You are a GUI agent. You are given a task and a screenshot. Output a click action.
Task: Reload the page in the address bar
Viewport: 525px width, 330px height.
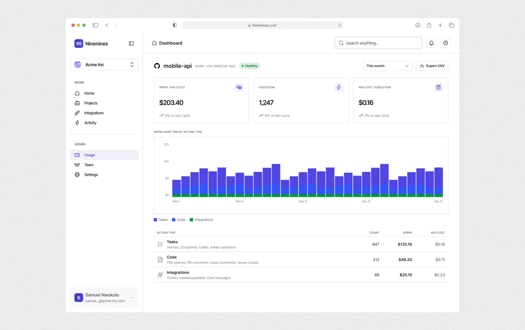(340, 25)
